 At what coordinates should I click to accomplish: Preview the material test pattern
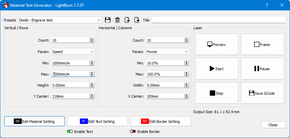pyautogui.click(x=216, y=44)
